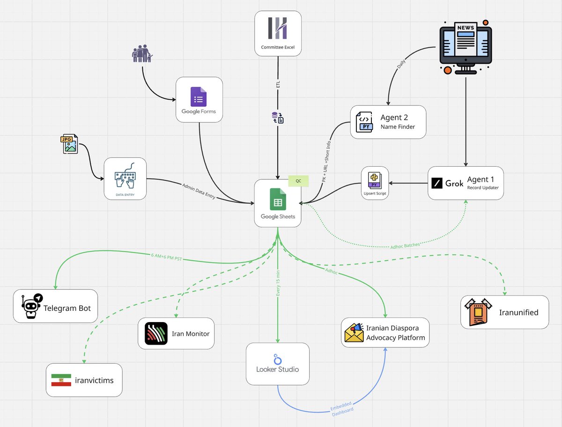Viewport: 562px width, 427px height.
Task: Click the 'Admin Data Entry' connector label
Action: 199,191
